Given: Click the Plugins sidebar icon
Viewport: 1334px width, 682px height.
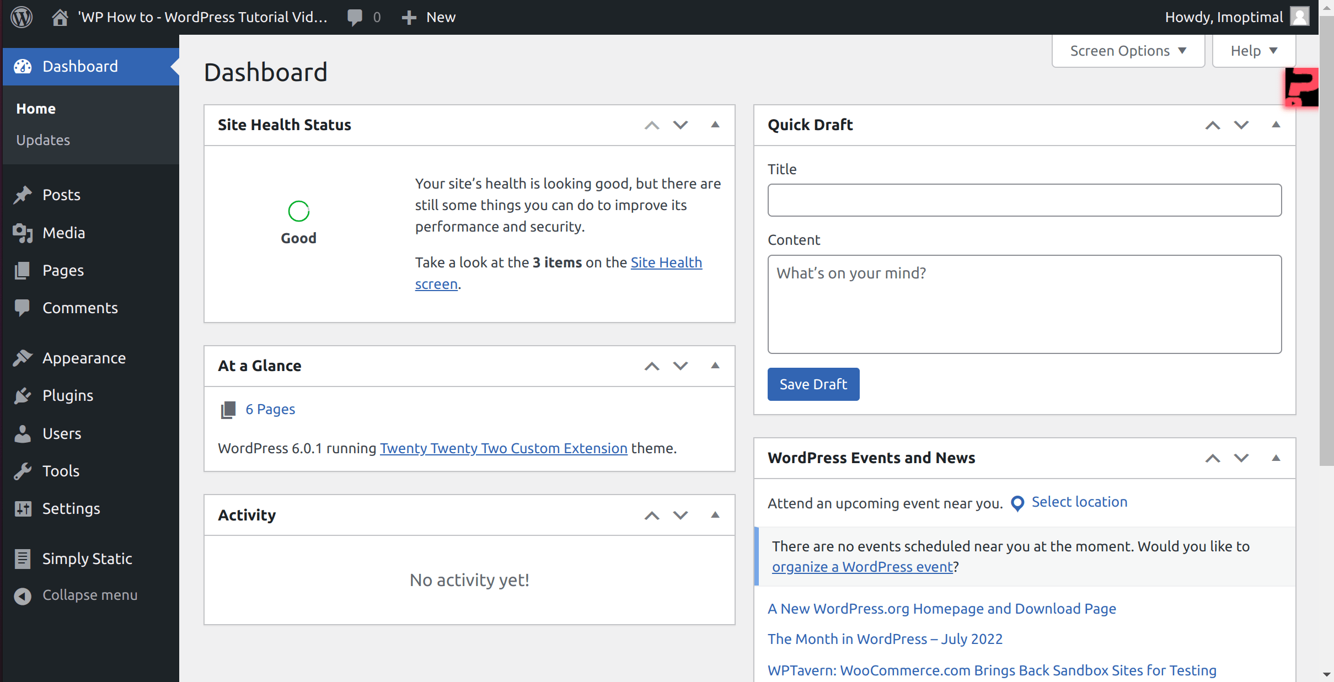Looking at the screenshot, I should pos(23,395).
